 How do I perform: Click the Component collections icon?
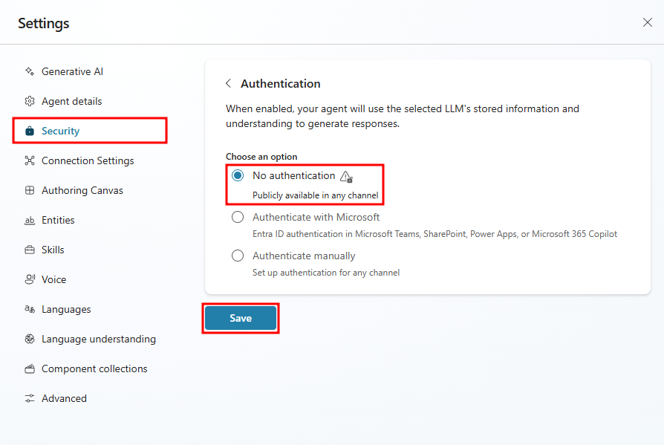(30, 368)
